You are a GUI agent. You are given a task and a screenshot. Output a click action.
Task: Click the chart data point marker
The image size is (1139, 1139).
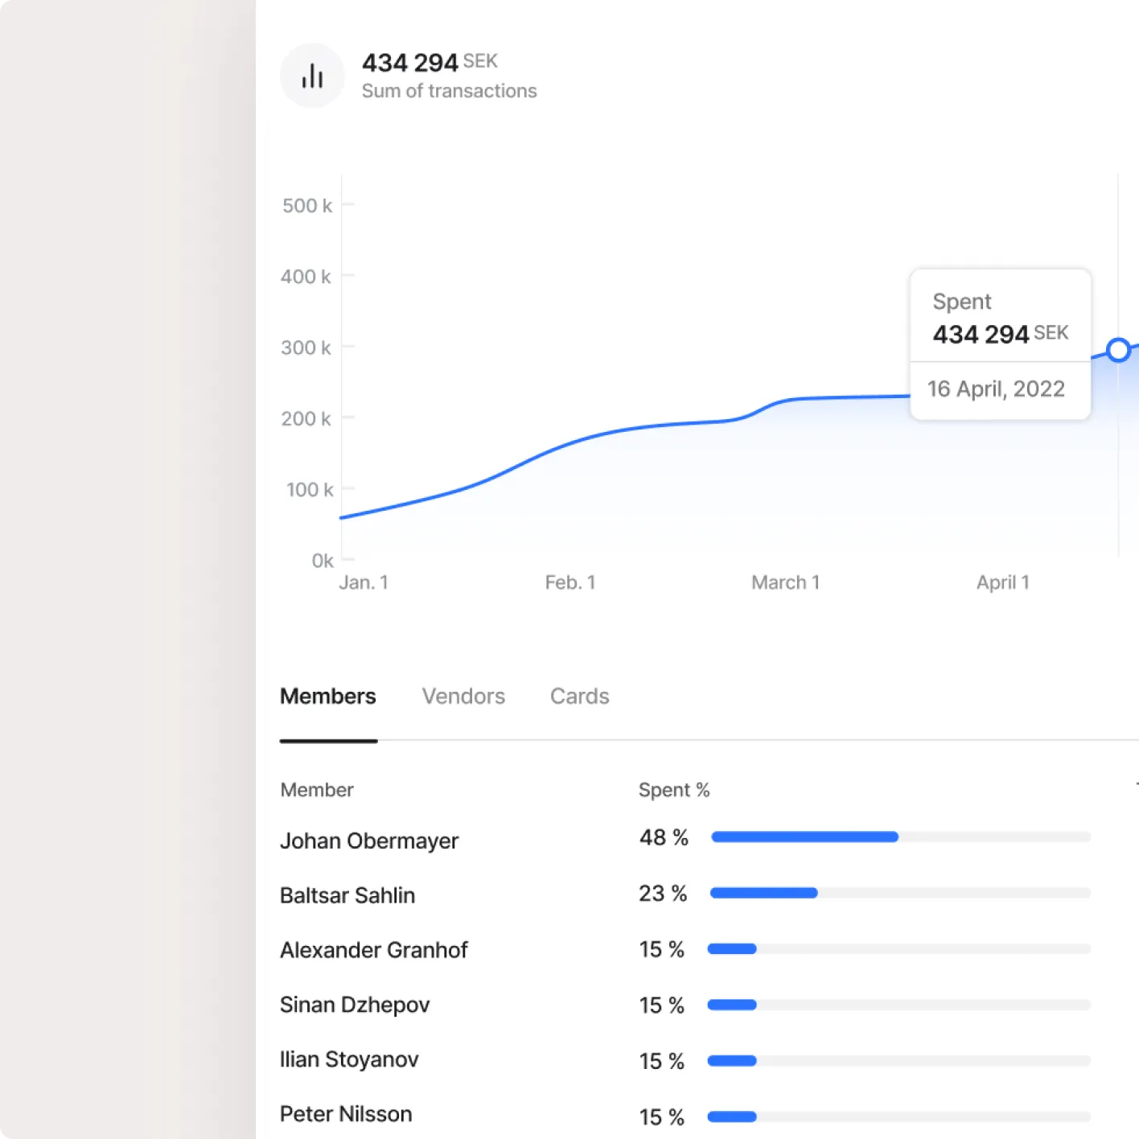pos(1118,350)
